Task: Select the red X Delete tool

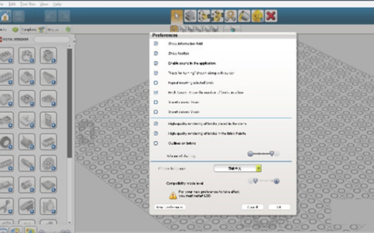Action: pos(271,16)
